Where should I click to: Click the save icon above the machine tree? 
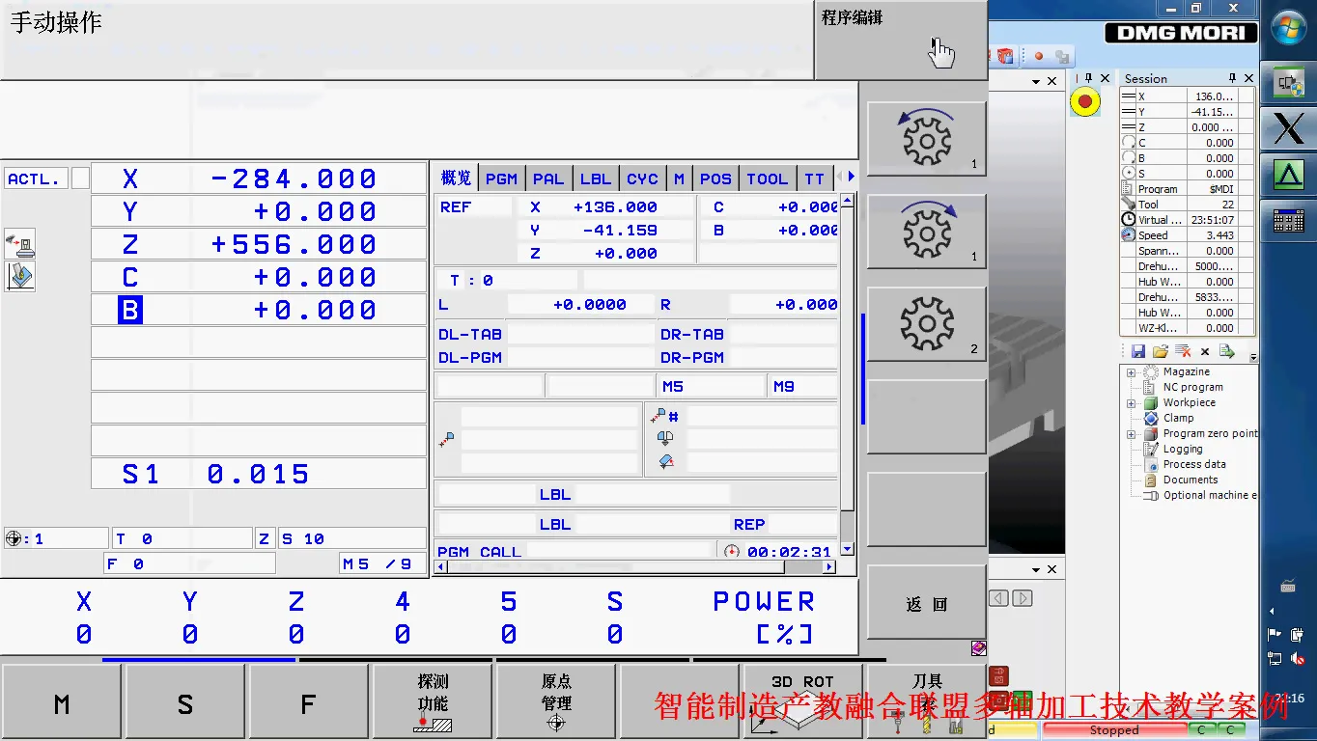tap(1137, 350)
